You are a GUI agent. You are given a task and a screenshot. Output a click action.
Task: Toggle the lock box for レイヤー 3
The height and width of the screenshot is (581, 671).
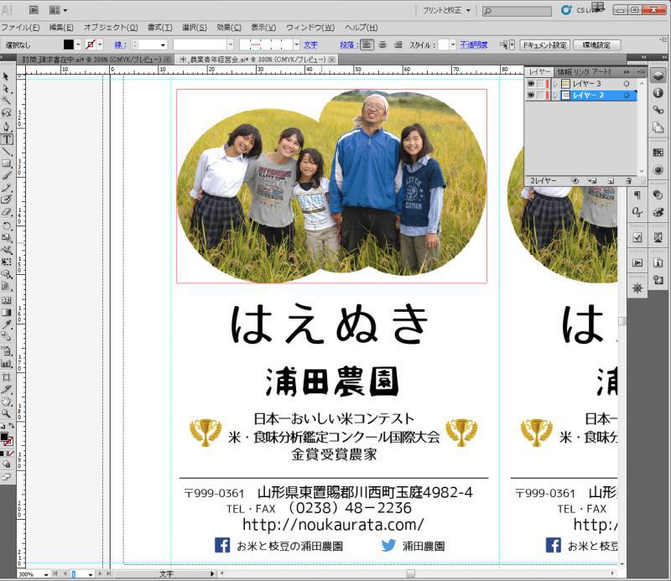542,84
